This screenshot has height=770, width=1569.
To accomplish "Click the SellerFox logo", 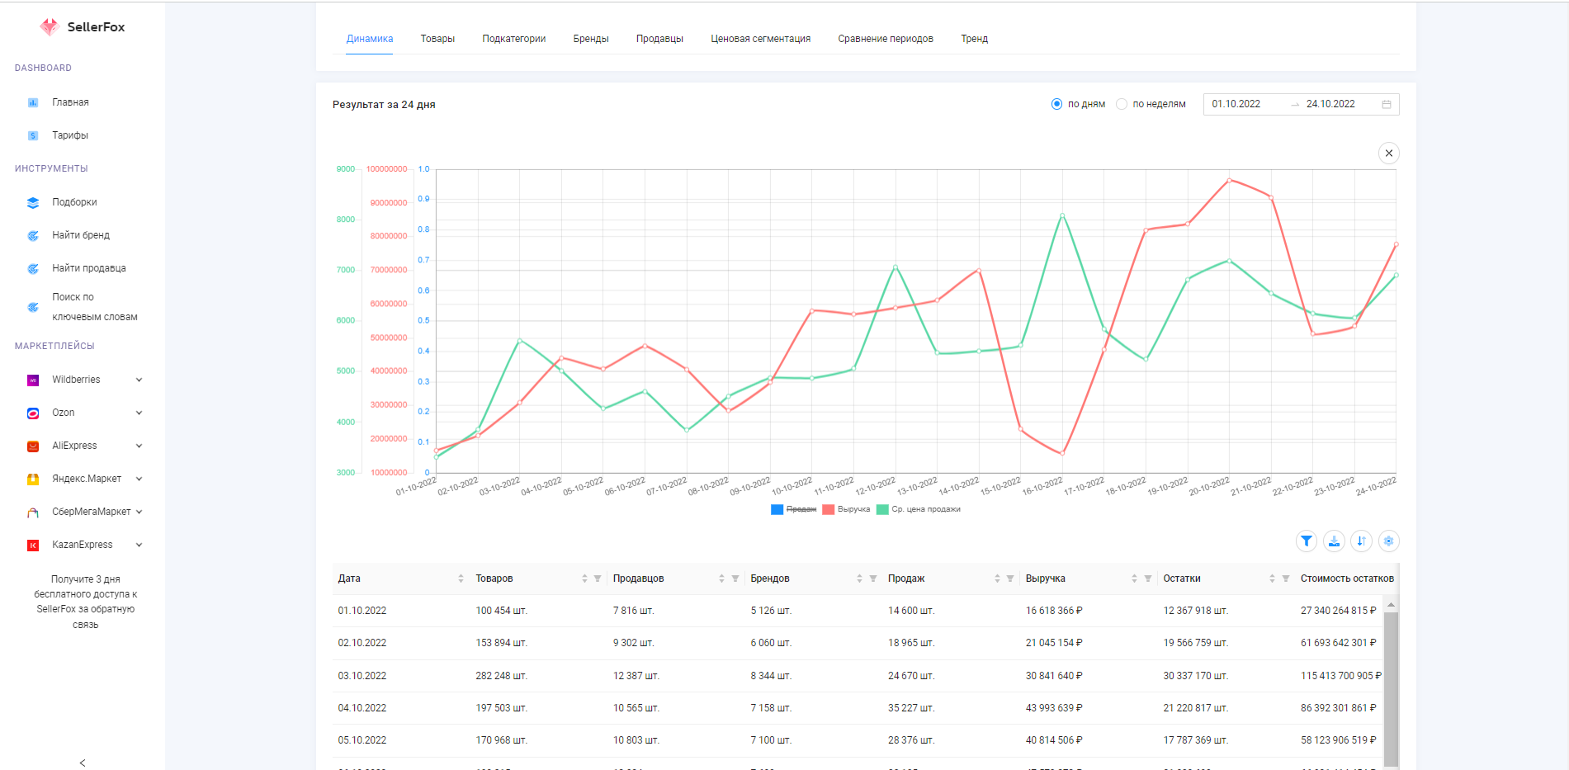I will click(x=83, y=27).
